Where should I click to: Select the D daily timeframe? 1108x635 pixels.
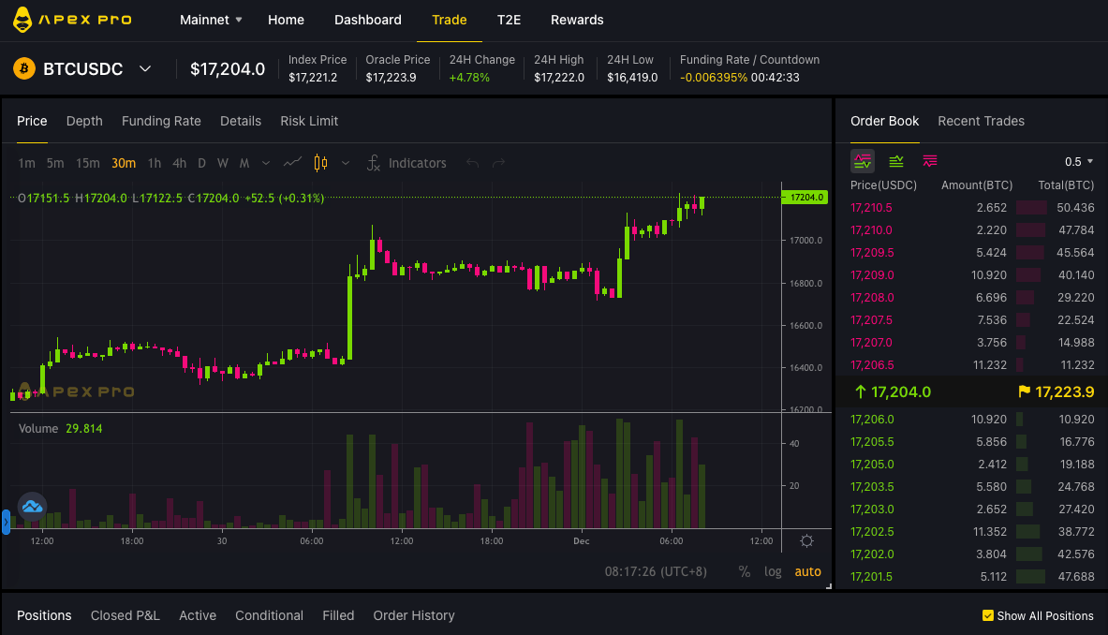pyautogui.click(x=201, y=163)
